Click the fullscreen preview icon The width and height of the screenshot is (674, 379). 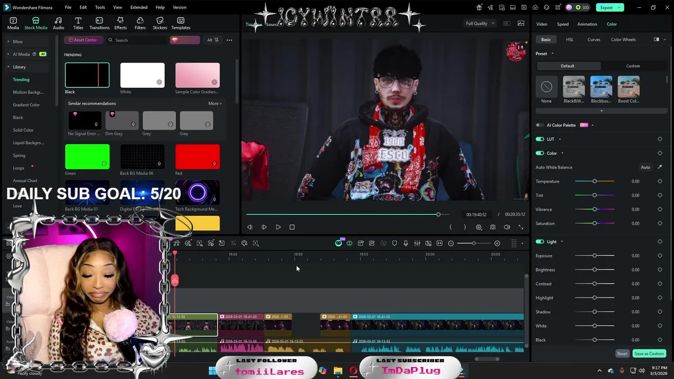(x=521, y=227)
